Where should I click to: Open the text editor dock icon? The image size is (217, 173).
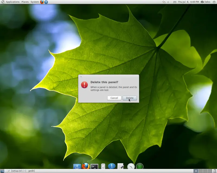pos(120,166)
